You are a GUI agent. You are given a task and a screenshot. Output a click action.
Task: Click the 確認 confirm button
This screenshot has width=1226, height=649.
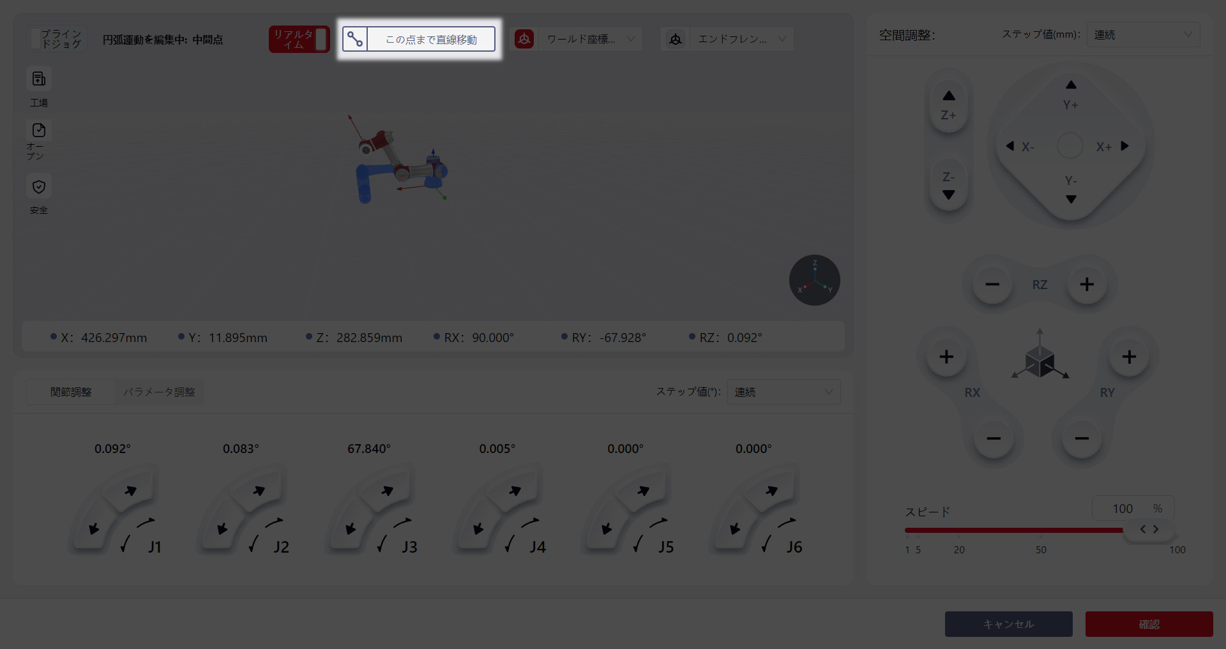tap(1149, 624)
